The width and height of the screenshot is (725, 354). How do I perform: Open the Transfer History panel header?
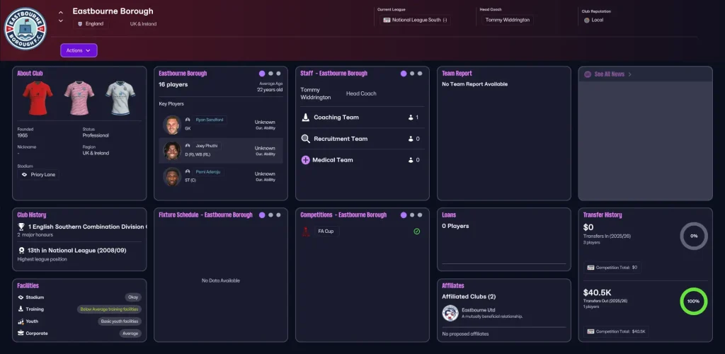[603, 215]
